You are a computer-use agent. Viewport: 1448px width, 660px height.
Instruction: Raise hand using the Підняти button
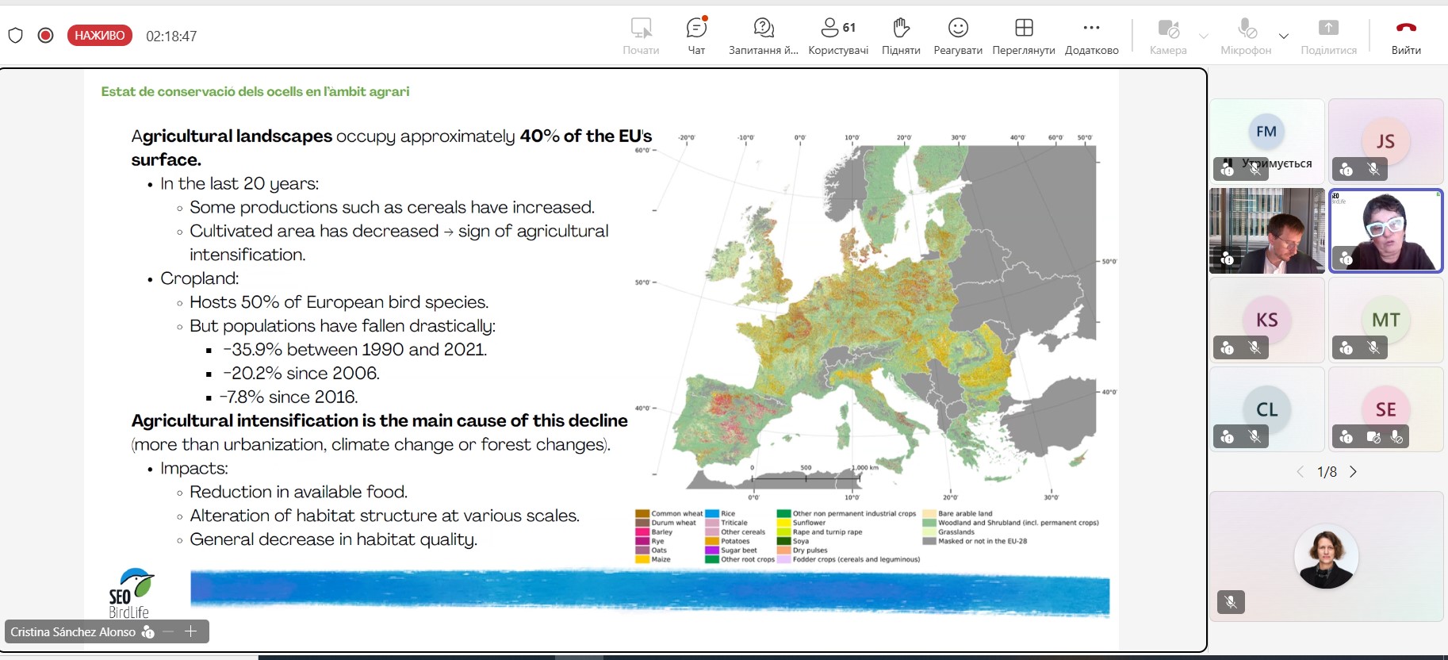(x=901, y=36)
